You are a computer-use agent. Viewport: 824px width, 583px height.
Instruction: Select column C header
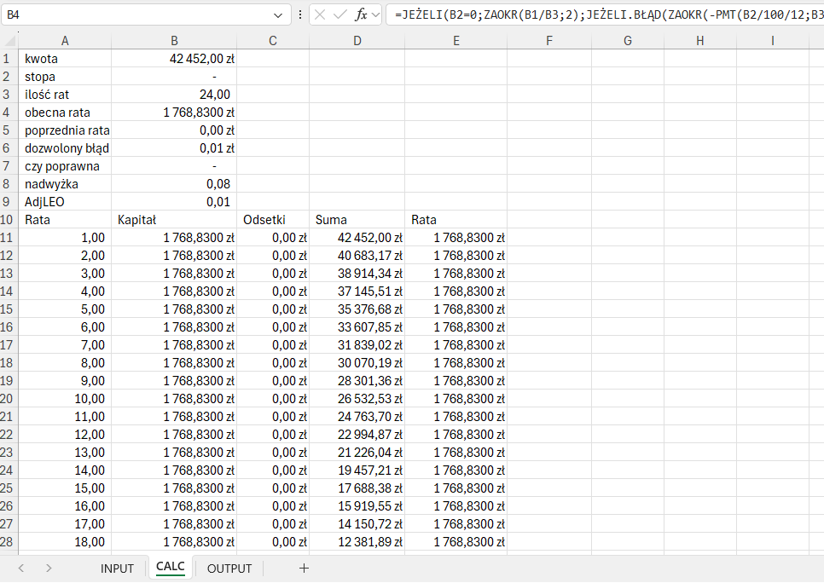point(273,40)
